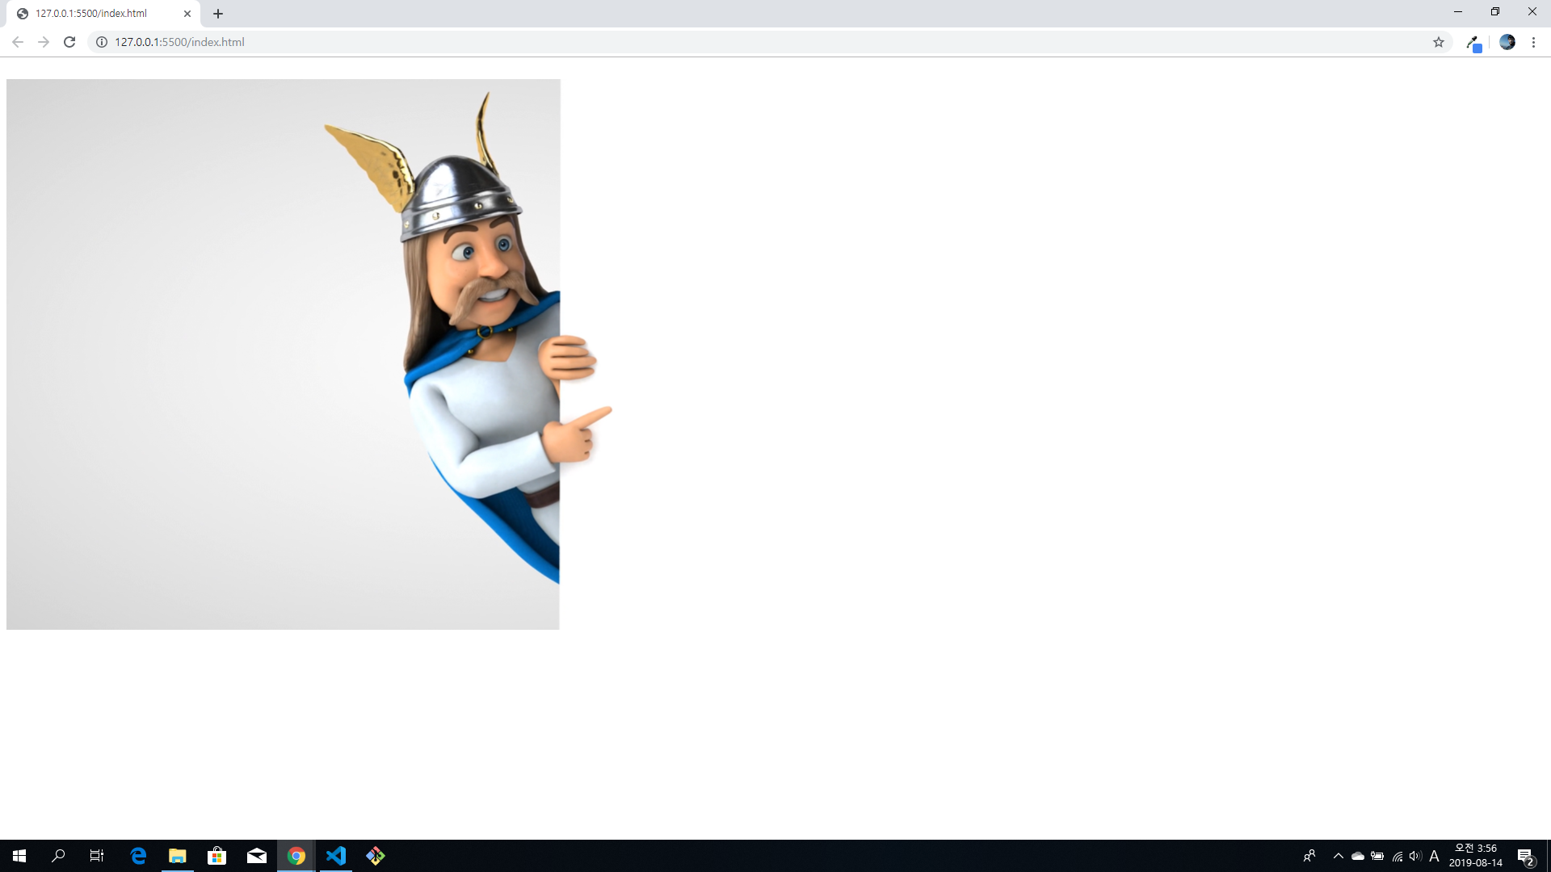The height and width of the screenshot is (872, 1551).
Task: View site information icon in address bar
Action: (102, 42)
